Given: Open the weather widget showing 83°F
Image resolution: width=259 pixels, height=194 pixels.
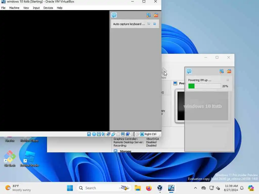Looking at the screenshot, I should (18, 188).
